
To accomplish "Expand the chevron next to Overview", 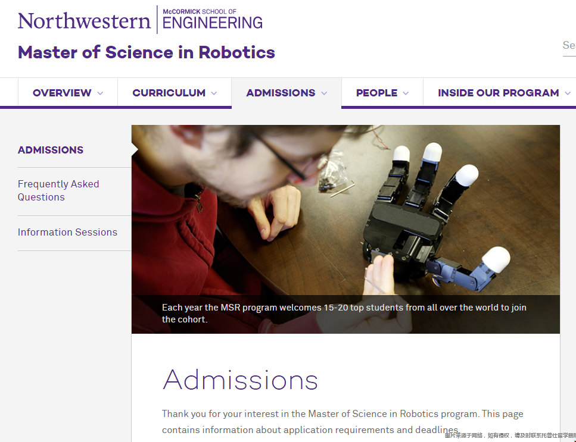I will click(100, 93).
